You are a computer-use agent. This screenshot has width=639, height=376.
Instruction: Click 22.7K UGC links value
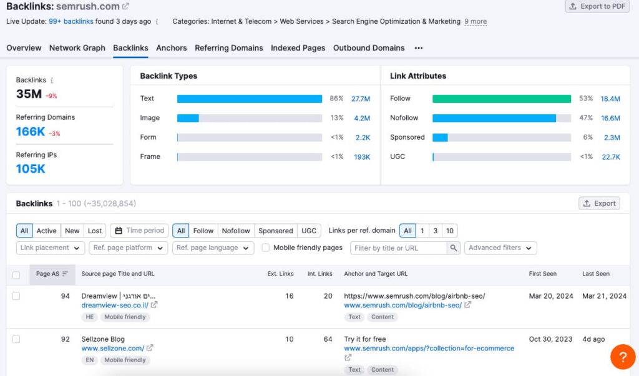pyautogui.click(x=611, y=157)
